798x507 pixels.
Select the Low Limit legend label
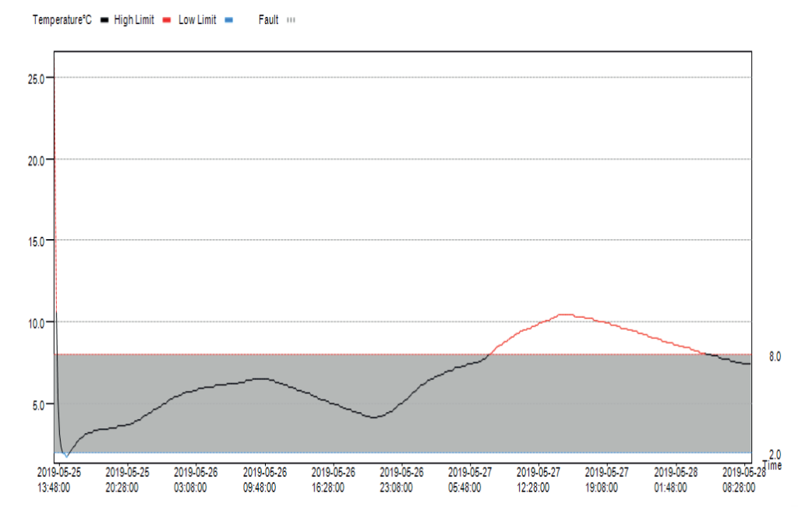pyautogui.click(x=197, y=20)
